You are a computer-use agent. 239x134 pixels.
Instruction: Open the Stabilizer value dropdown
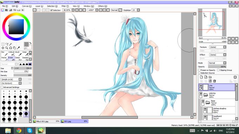point(138,10)
